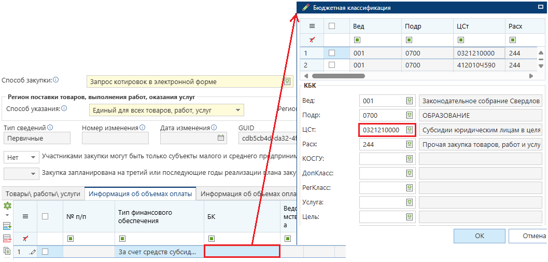Tick select-all checkbox in classification header
Viewport: 548px width, 262px height.
(332, 26)
